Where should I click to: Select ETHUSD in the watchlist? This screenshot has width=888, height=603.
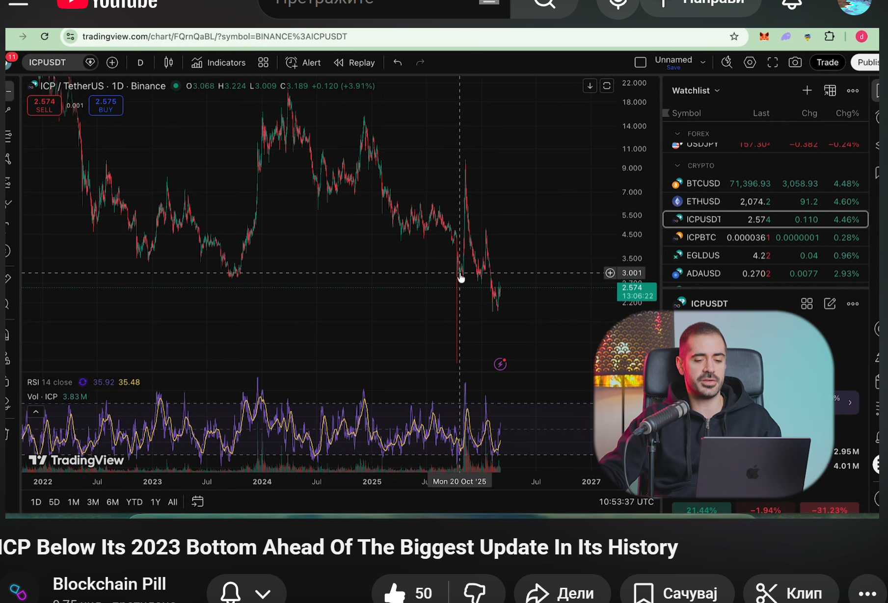tap(765, 201)
